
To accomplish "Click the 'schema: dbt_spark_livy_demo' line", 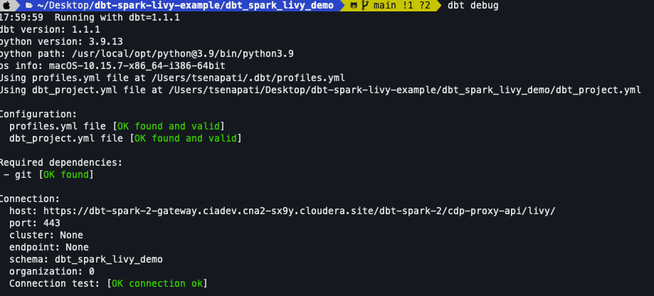I will tap(85, 259).
